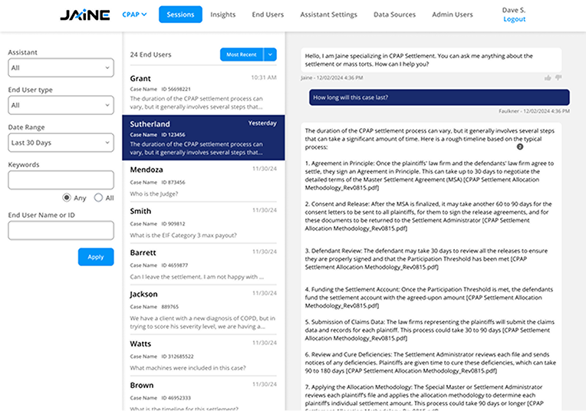Click the End User Name or ID field
This screenshot has height=411, width=586.
(61, 230)
